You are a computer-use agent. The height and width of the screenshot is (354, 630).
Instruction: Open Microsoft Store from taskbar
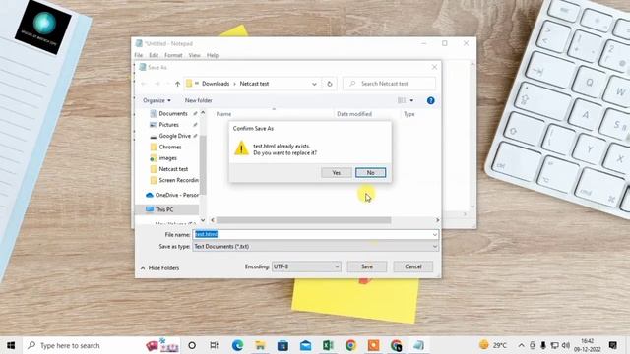click(283, 345)
